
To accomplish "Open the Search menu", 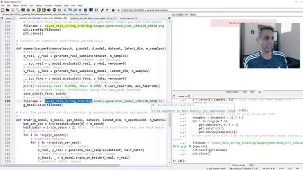I will tap(16, 6).
